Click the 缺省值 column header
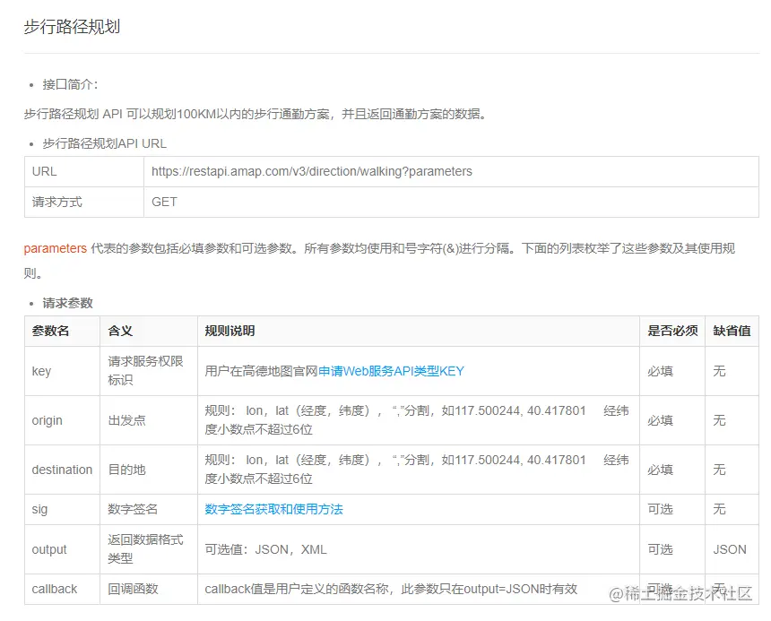The image size is (771, 621). (x=732, y=332)
